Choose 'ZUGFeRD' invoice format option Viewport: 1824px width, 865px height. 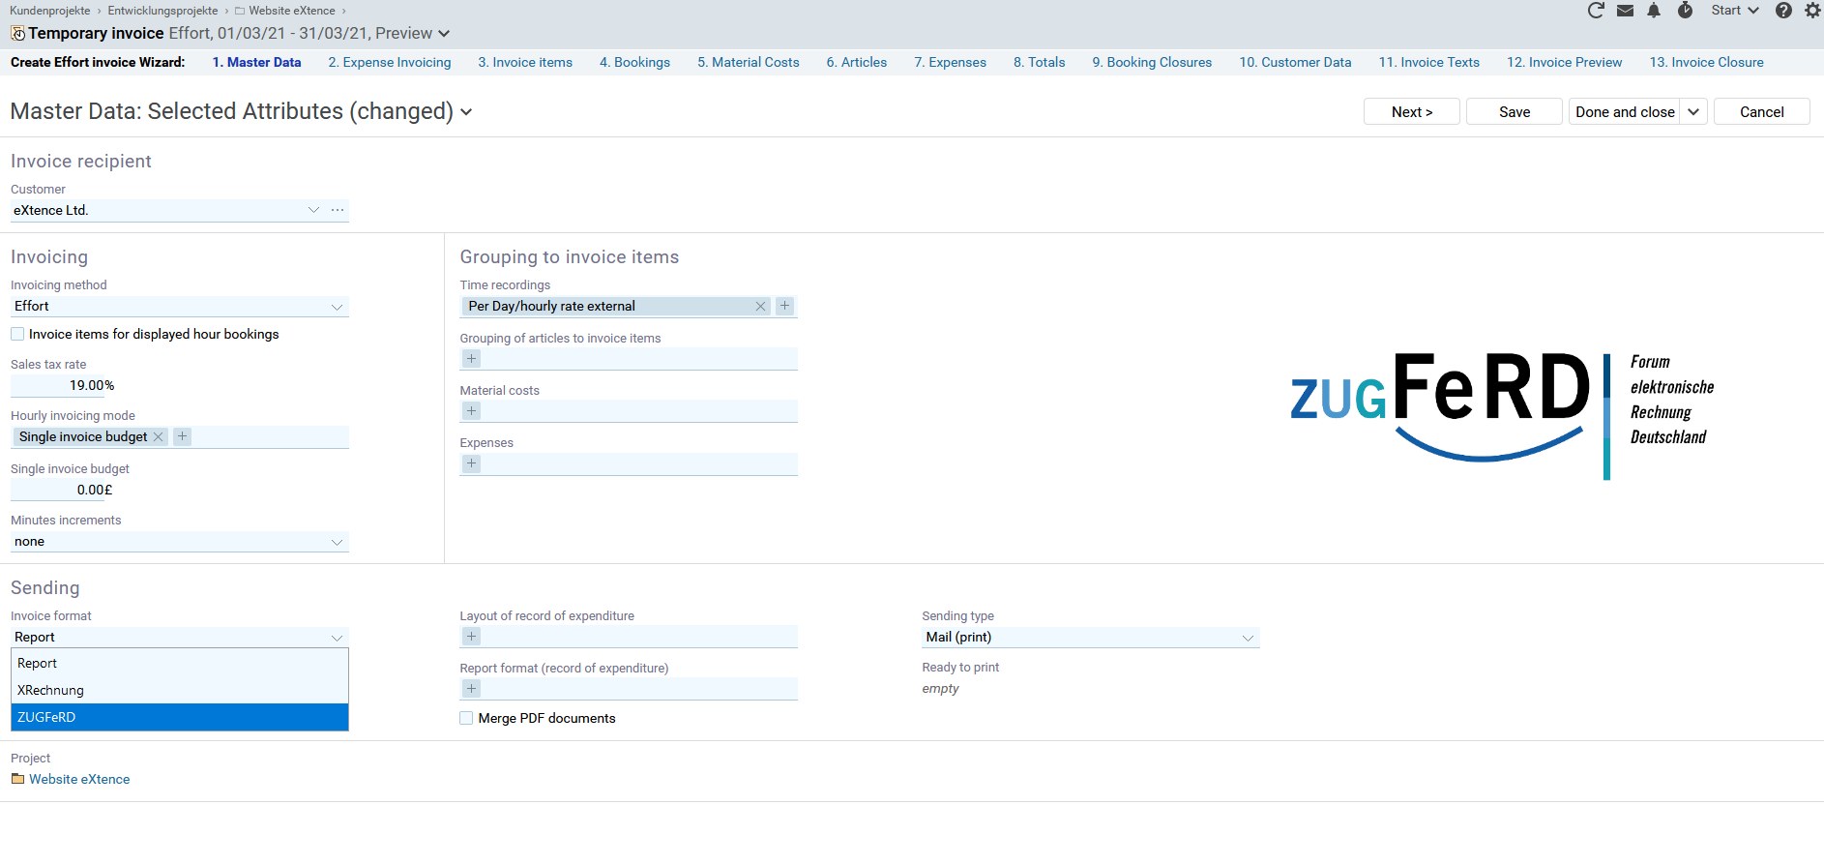tap(179, 717)
